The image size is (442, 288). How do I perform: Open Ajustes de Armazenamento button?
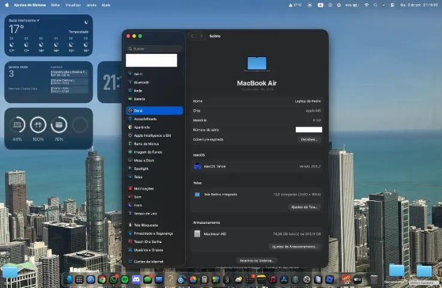294,247
